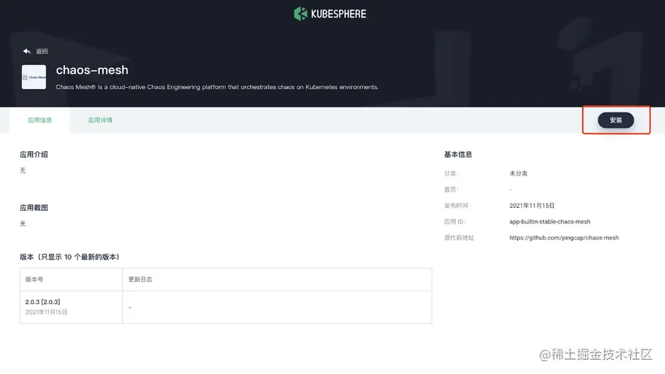Click the app ID app-builtin-stable-chaos-mesh

(550, 221)
